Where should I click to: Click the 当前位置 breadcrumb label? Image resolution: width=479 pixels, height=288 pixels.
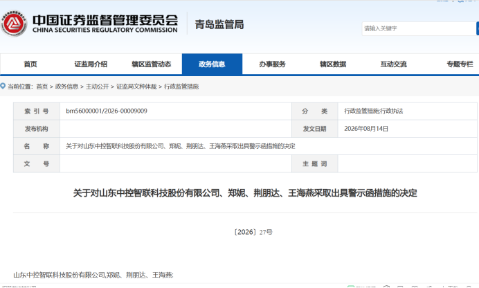[20, 87]
